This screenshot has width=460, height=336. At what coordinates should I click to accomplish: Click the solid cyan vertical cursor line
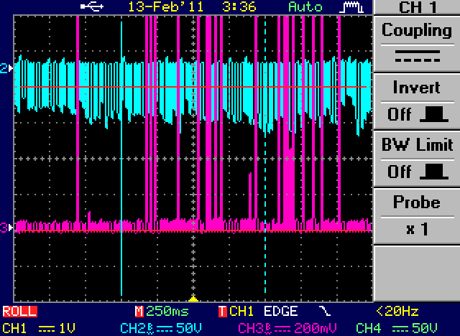[x=121, y=158]
